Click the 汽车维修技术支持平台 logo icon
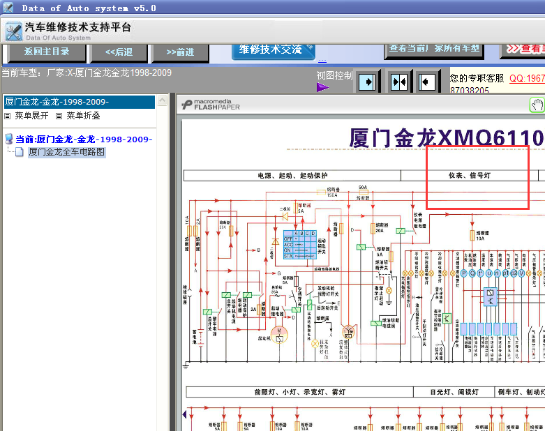This screenshot has height=431, width=545. click(x=13, y=31)
